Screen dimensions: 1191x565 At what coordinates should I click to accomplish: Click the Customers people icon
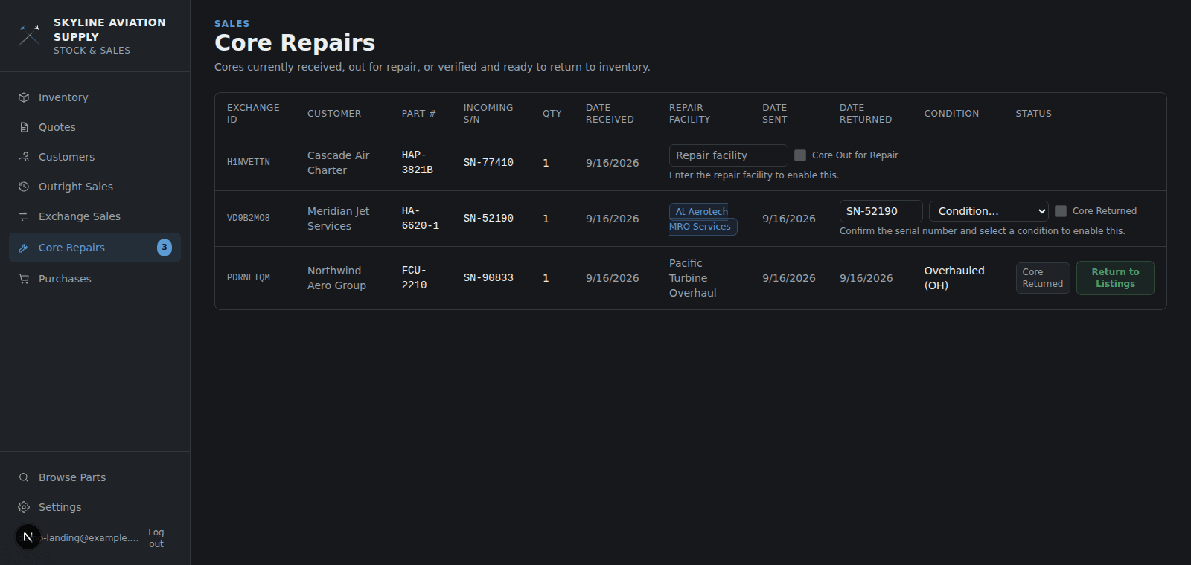(x=24, y=157)
